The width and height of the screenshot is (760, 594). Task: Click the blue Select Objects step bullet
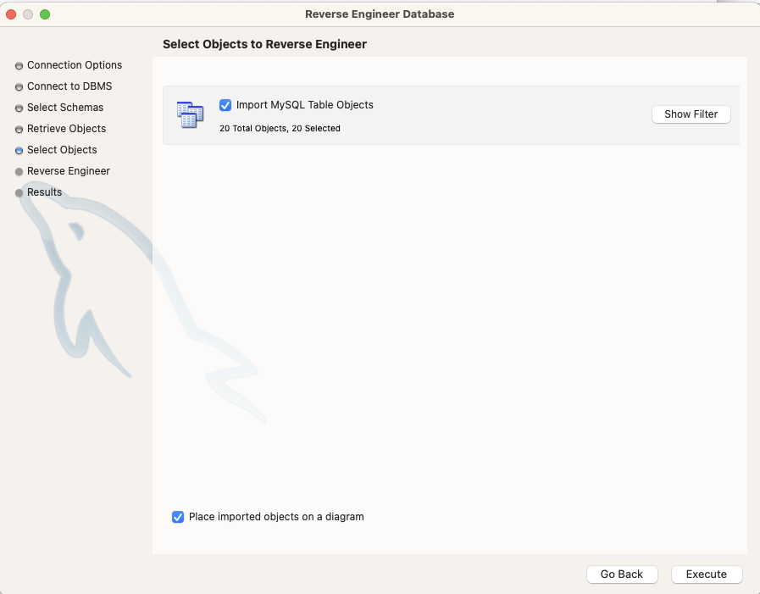[x=19, y=150]
